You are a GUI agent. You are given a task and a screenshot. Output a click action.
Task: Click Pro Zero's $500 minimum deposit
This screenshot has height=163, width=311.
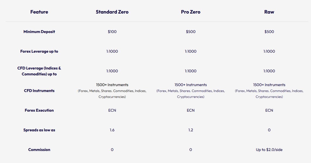point(190,32)
